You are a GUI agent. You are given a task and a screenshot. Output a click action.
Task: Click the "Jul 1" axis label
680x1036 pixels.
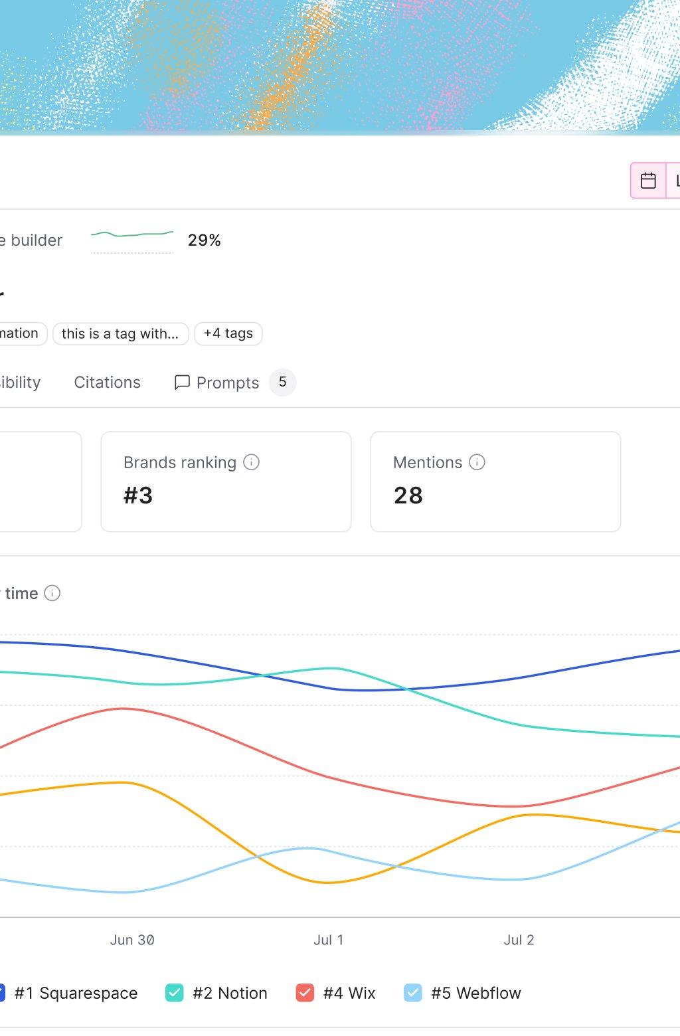329,940
